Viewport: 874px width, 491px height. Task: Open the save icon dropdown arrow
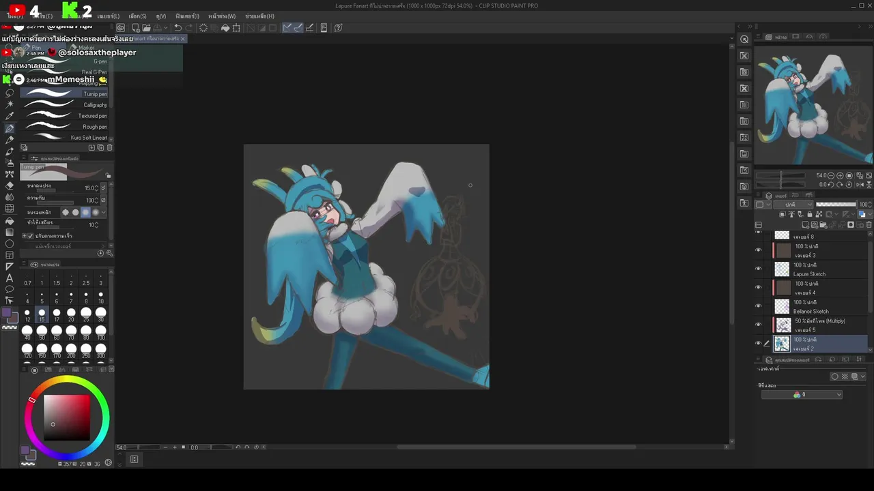164,28
